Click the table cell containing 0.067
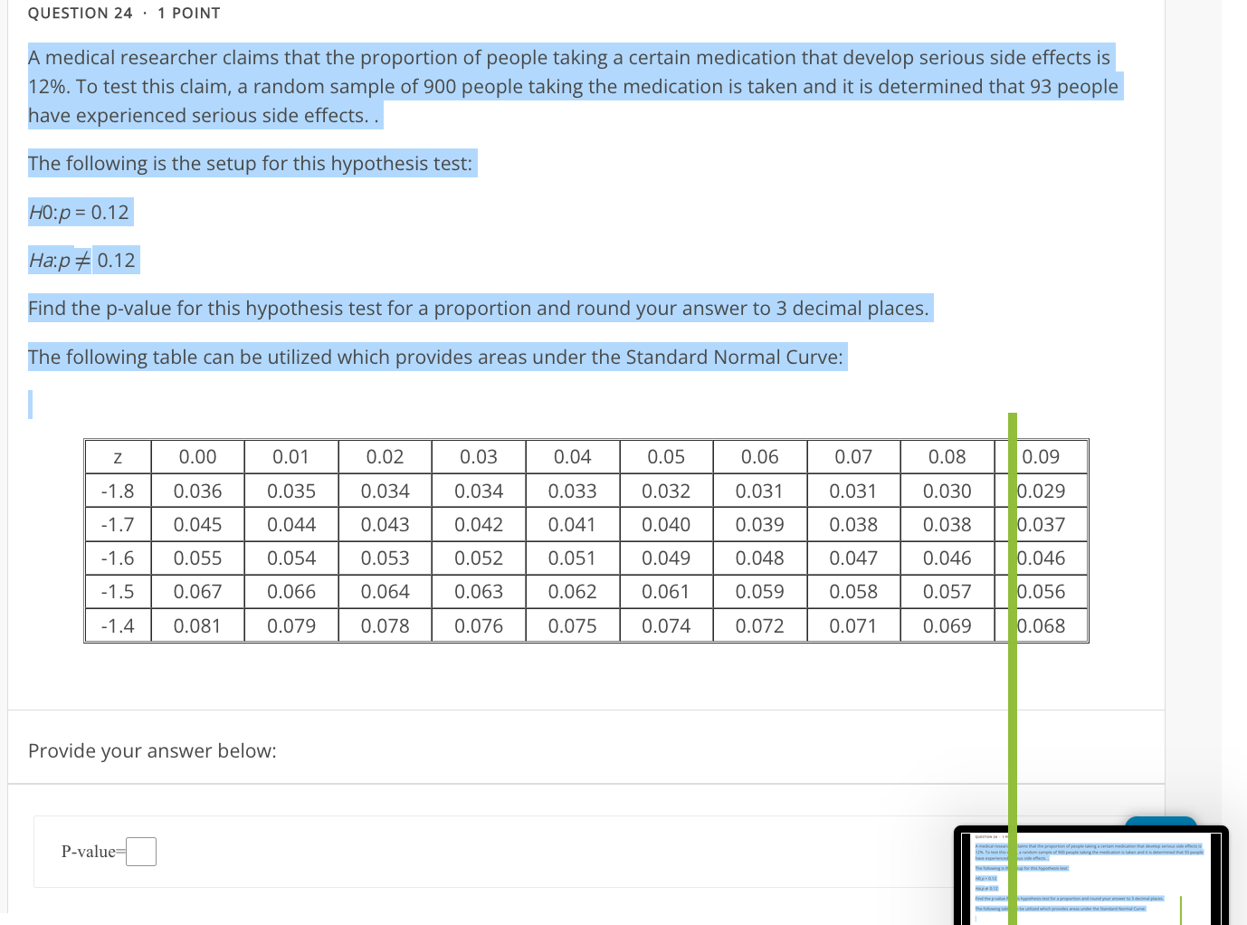 pos(197,591)
